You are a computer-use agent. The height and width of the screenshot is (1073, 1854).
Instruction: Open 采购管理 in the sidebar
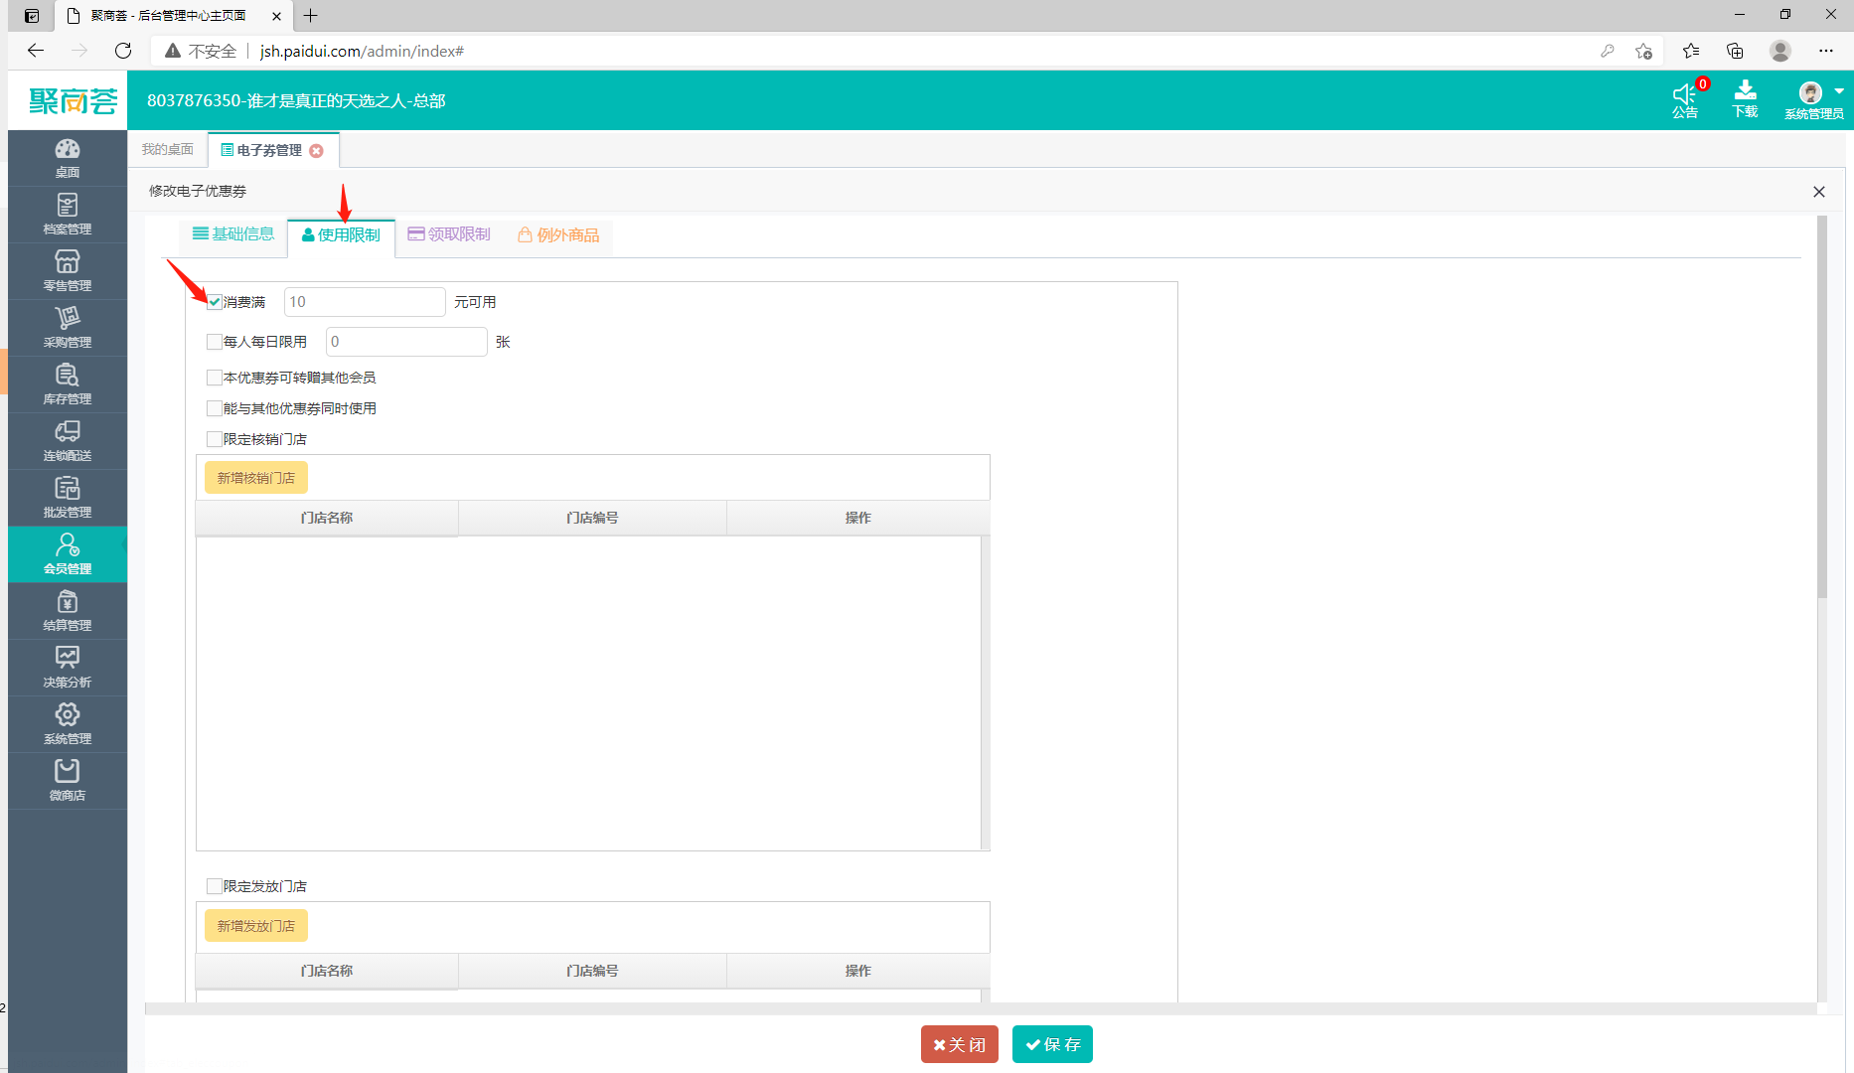pyautogui.click(x=68, y=328)
